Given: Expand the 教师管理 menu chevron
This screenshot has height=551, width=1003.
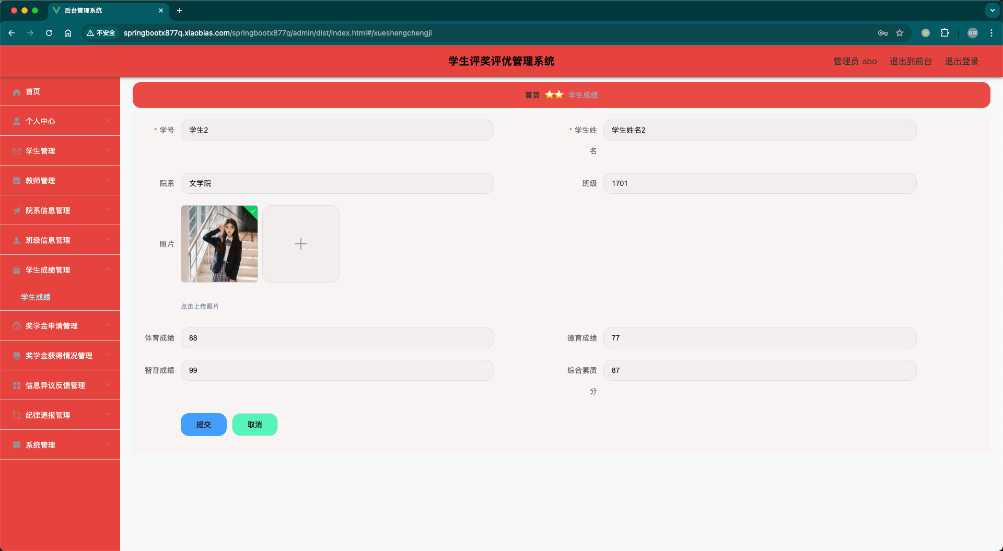Looking at the screenshot, I should tap(108, 180).
